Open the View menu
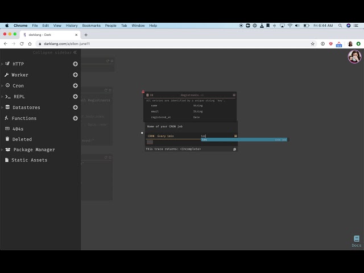Image resolution: width=364 pixels, height=273 pixels. 57,26
